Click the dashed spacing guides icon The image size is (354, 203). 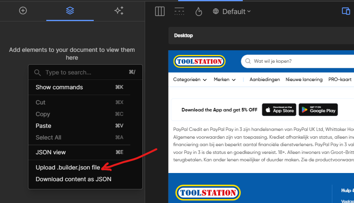[179, 12]
